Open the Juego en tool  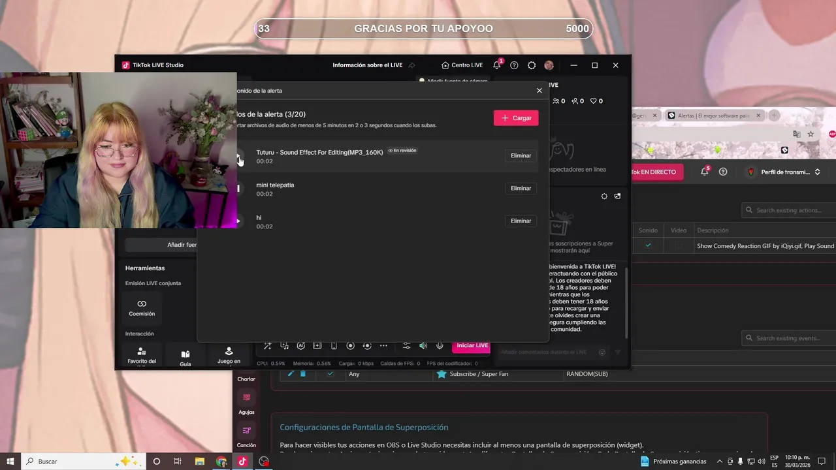[x=229, y=355]
